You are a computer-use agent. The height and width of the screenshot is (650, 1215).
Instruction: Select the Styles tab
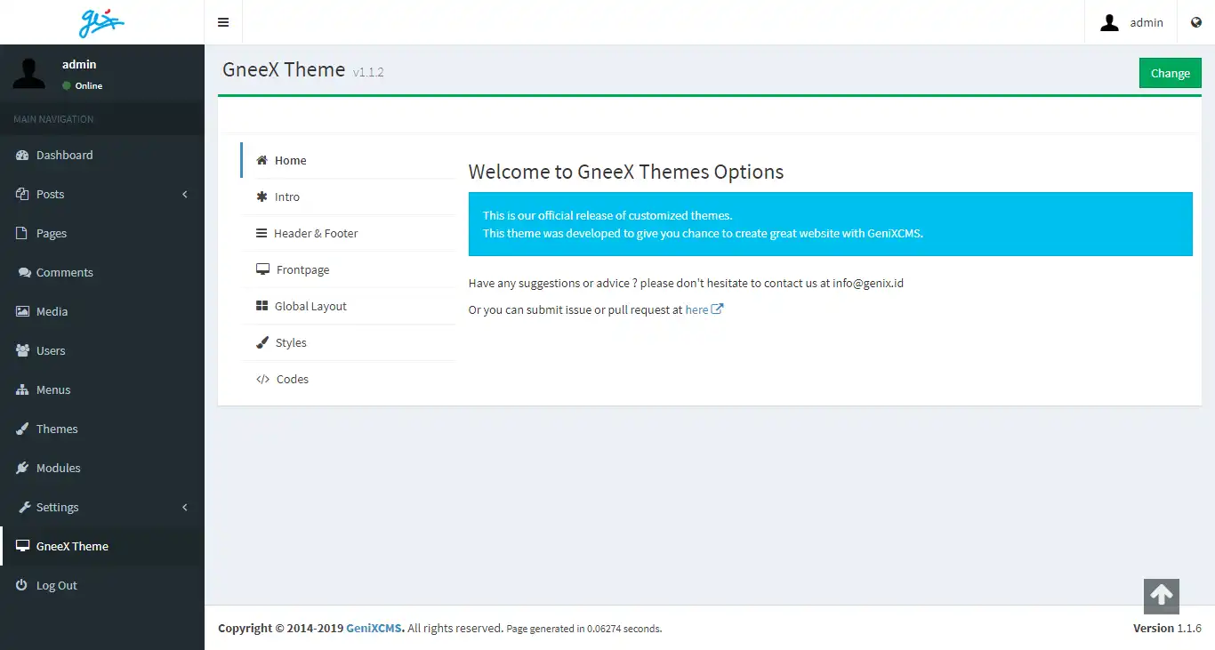pos(291,342)
